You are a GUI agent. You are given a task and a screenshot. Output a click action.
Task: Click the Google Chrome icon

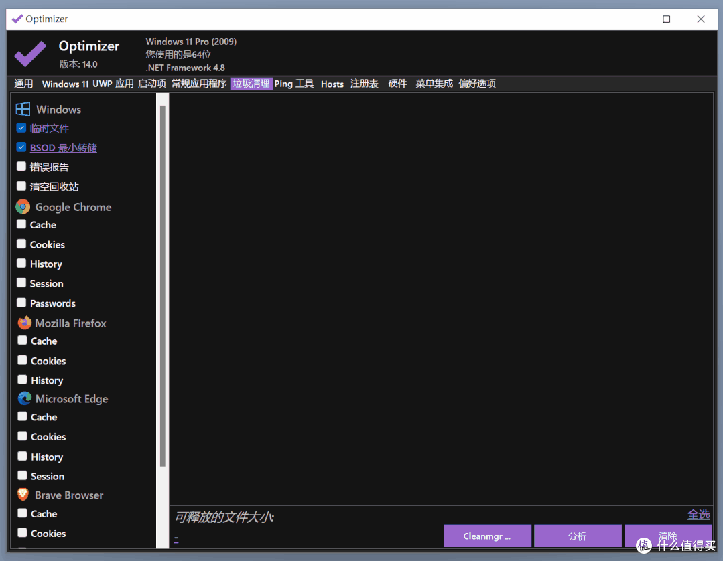(x=23, y=207)
